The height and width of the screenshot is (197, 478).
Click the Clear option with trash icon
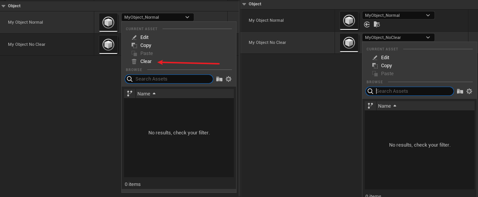[x=146, y=61]
